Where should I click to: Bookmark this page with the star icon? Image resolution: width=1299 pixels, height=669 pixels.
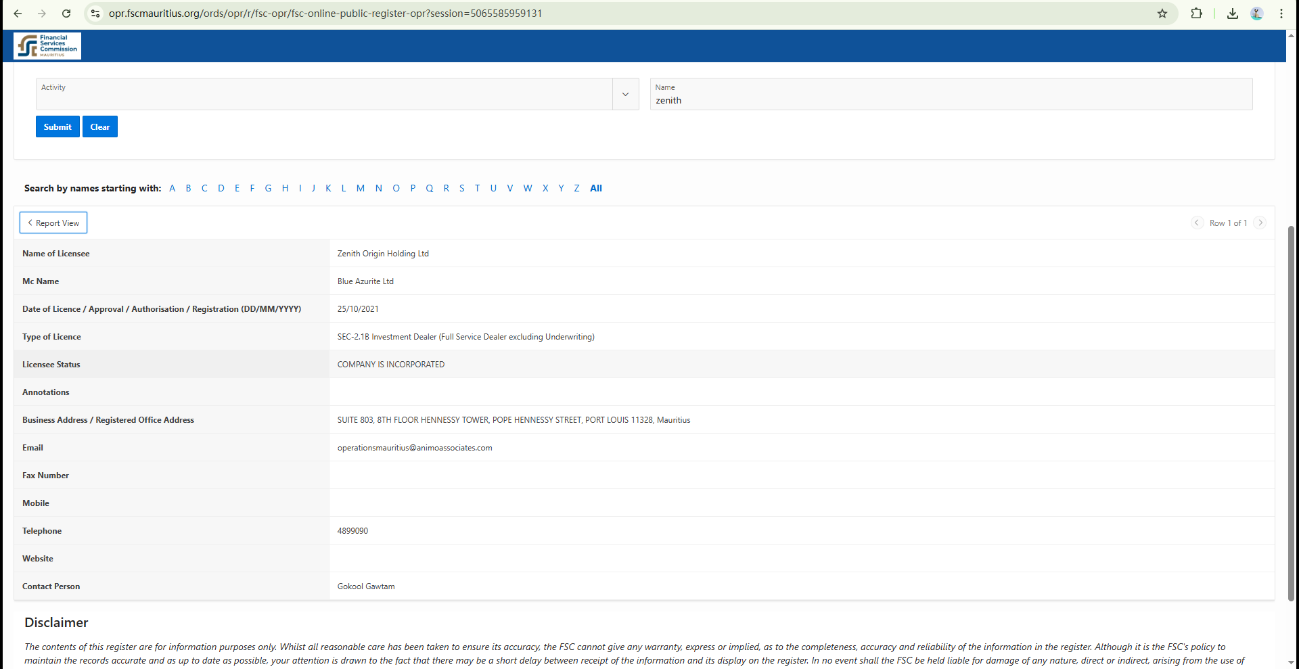point(1162,14)
